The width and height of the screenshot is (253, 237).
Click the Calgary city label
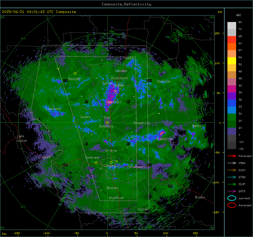pyautogui.click(x=110, y=166)
